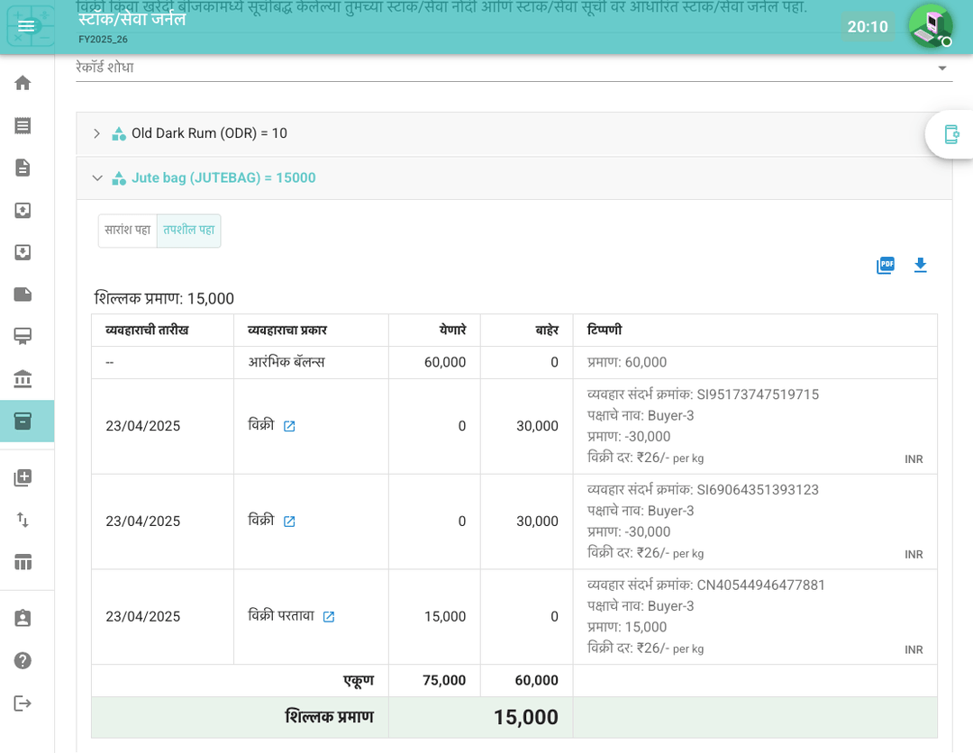Click the swap arrows icon in the sidebar
The image size is (973, 753).
click(x=23, y=520)
